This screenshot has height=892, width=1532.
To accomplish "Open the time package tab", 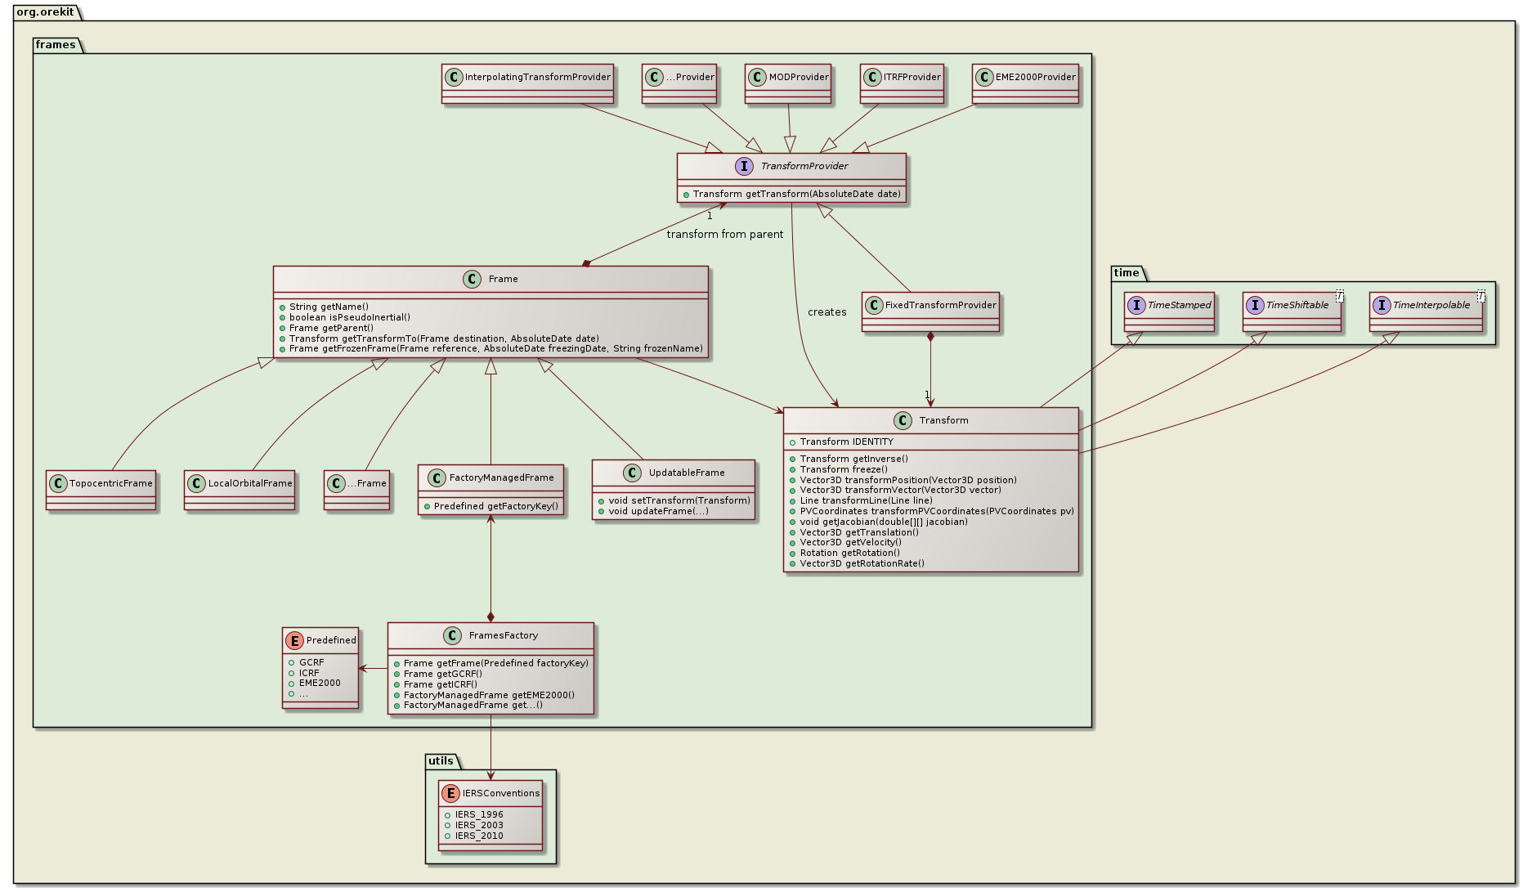I will click(x=1126, y=273).
